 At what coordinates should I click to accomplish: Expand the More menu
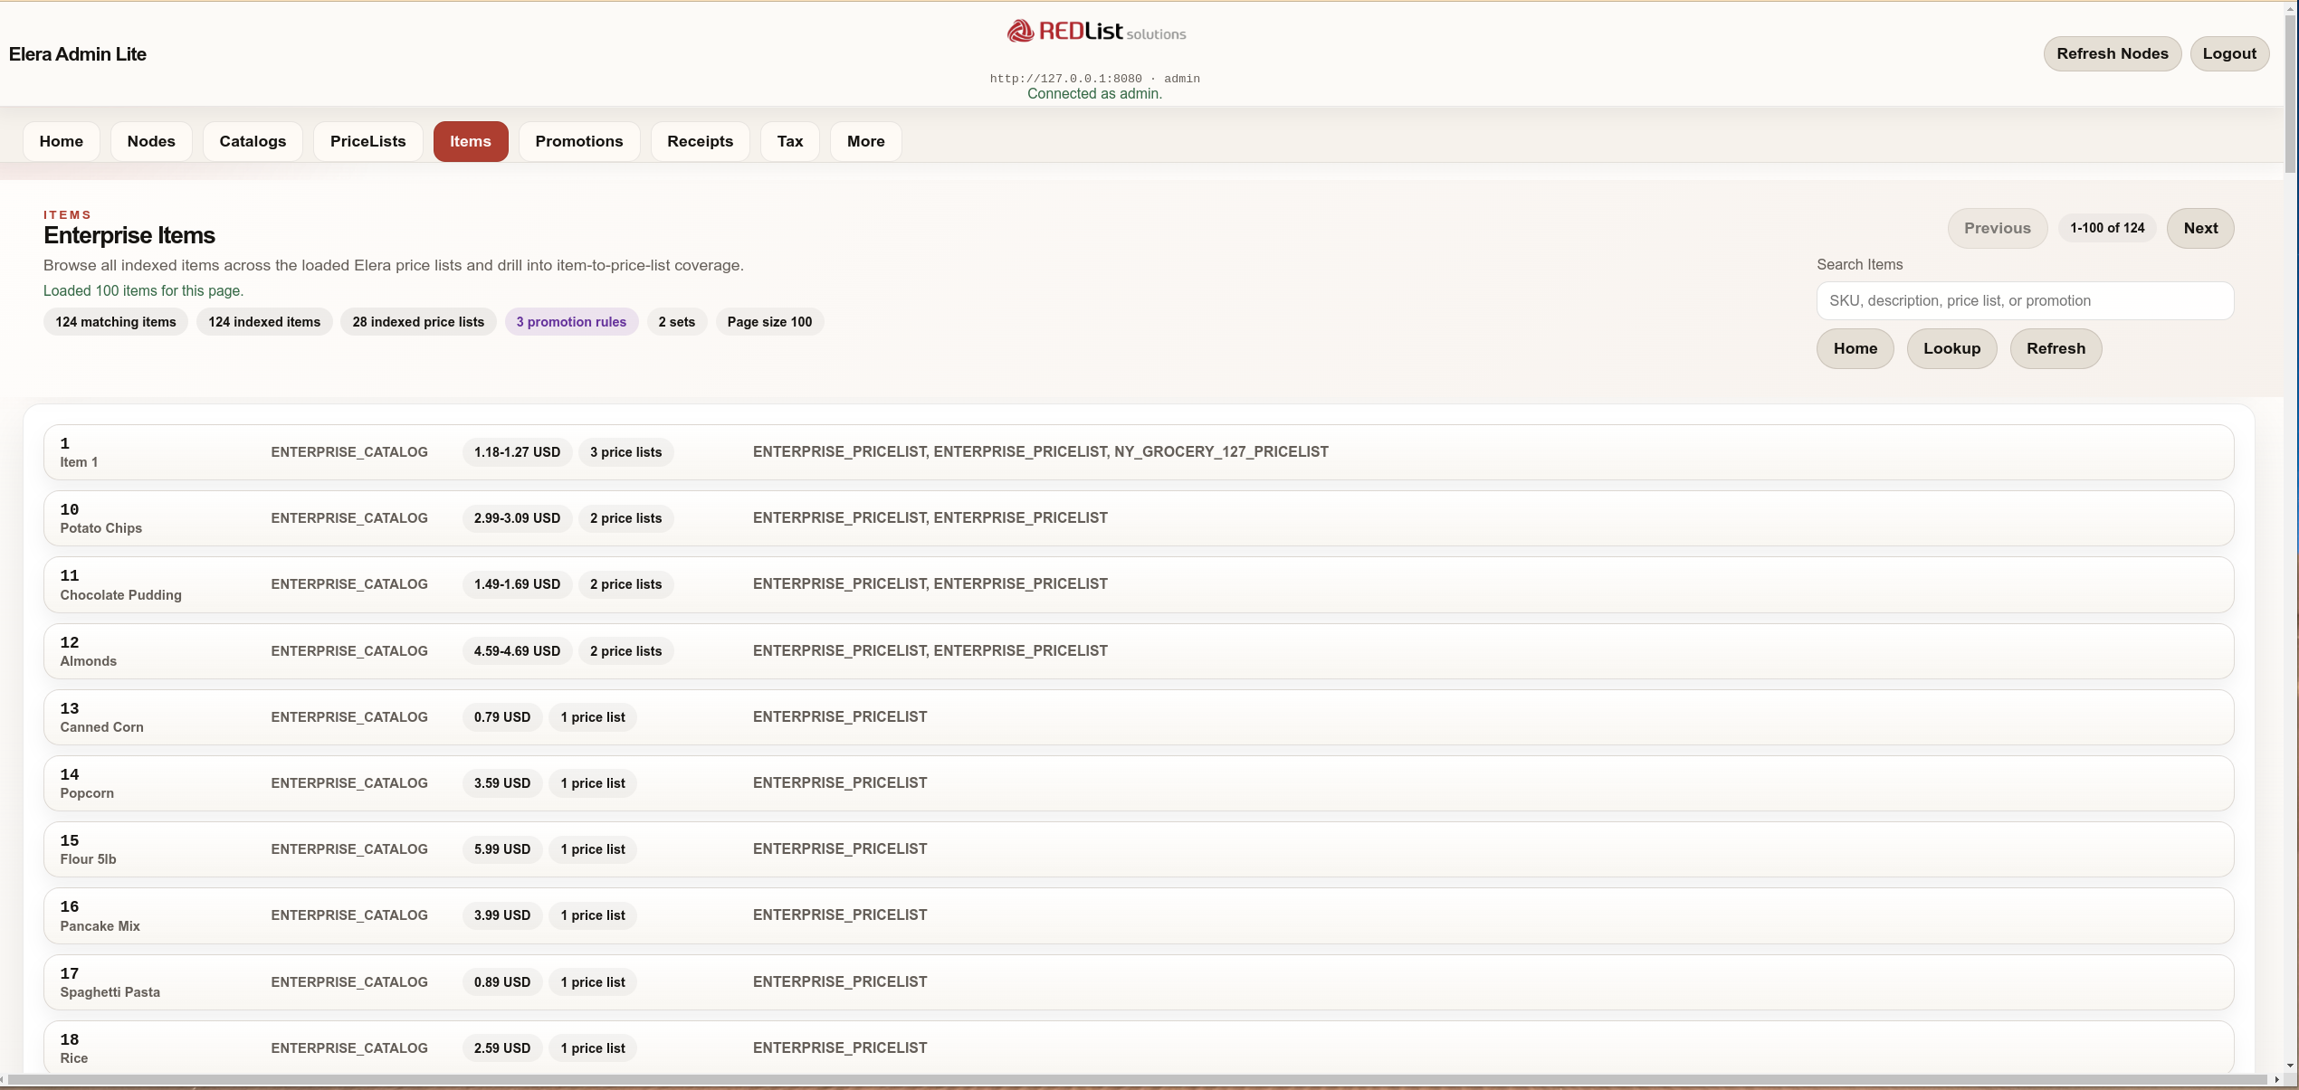(866, 141)
